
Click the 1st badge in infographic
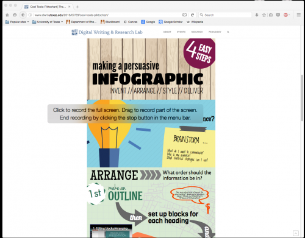pos(95,194)
